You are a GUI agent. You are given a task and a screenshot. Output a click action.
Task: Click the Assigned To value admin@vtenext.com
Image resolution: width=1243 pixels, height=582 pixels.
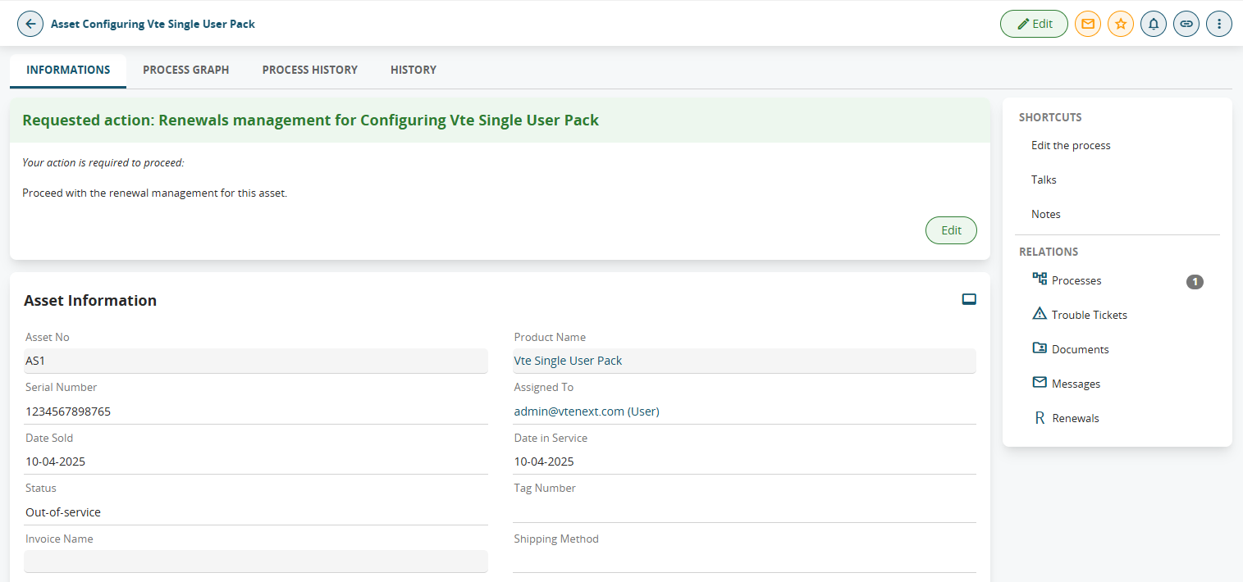coord(587,411)
